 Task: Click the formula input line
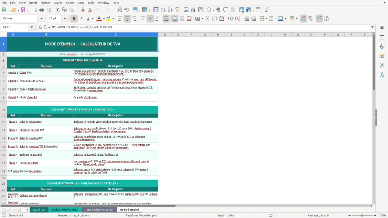(x=213, y=27)
